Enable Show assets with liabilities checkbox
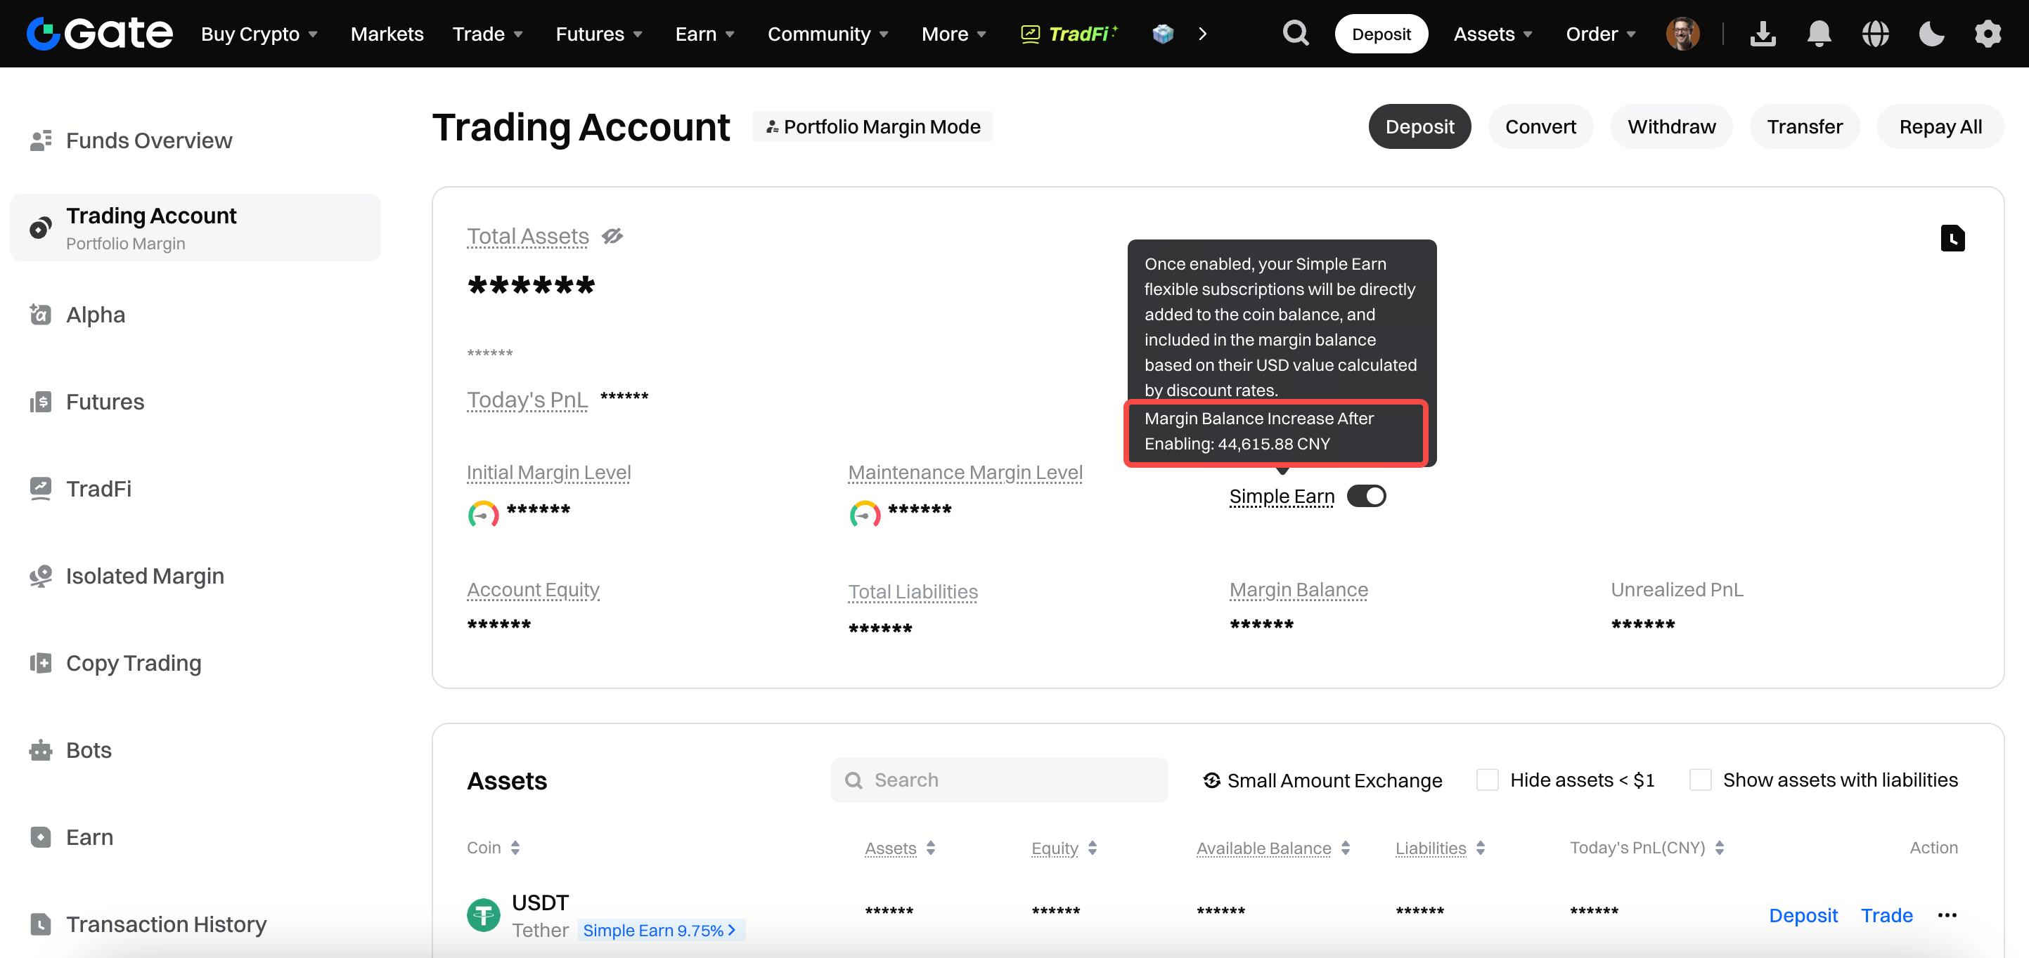Screen dimensions: 2029x958 tap(1700, 780)
